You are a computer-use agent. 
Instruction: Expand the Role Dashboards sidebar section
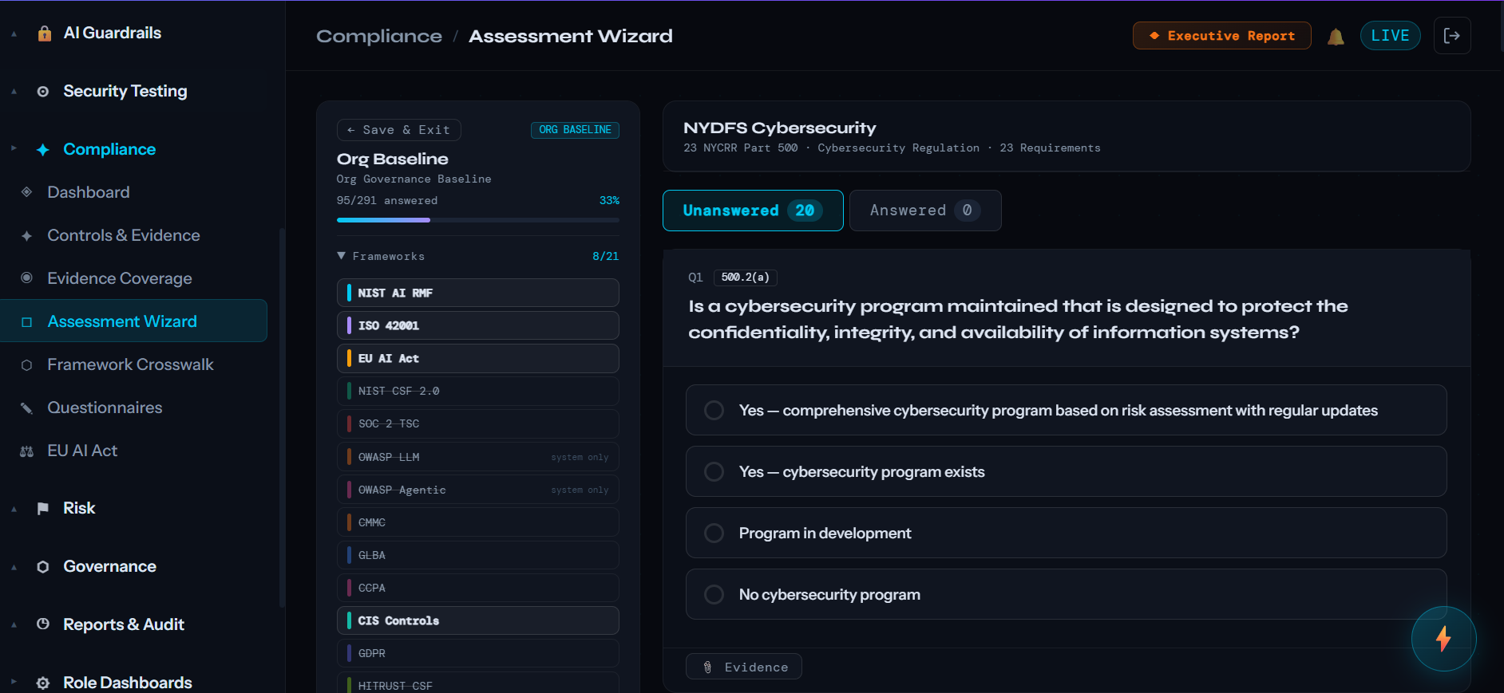click(14, 683)
